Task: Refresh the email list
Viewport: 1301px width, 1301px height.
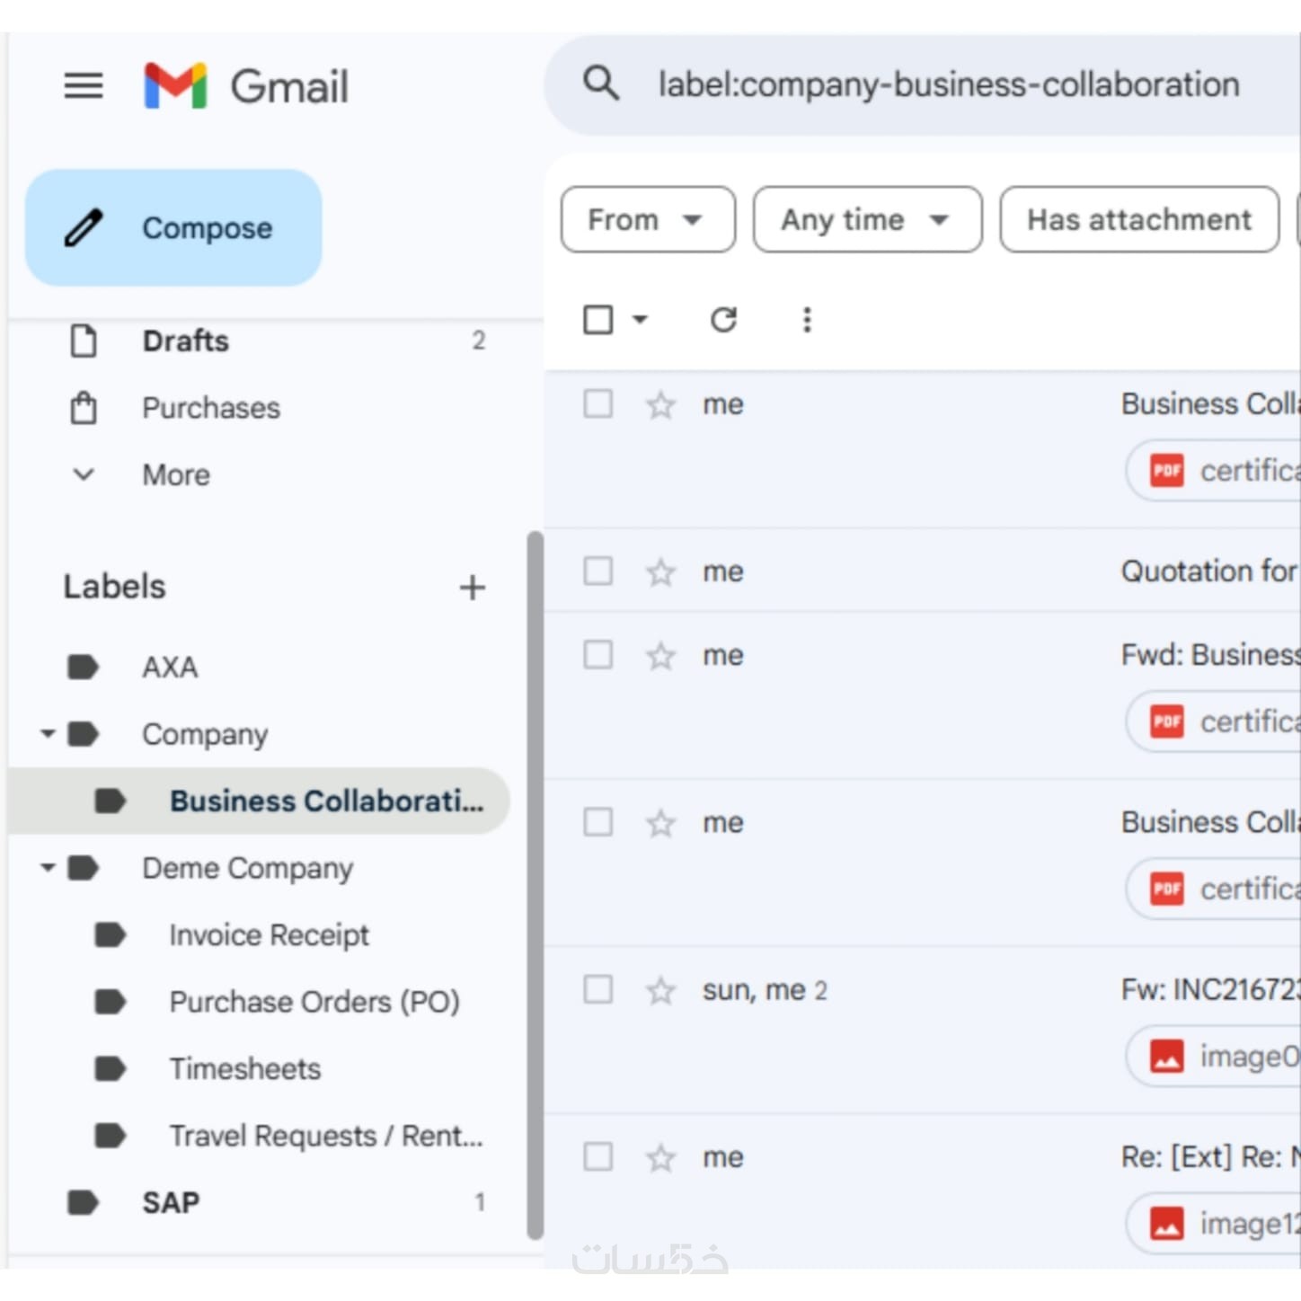Action: pyautogui.click(x=723, y=320)
